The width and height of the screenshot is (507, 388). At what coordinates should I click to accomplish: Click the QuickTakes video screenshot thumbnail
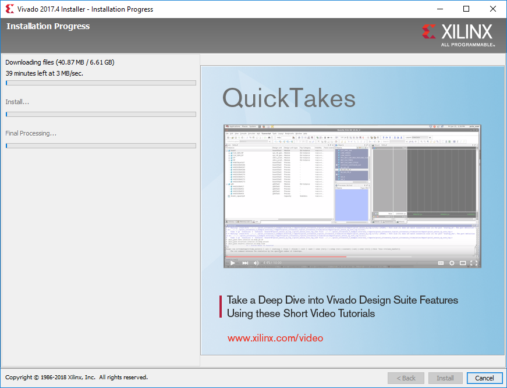[352, 196]
